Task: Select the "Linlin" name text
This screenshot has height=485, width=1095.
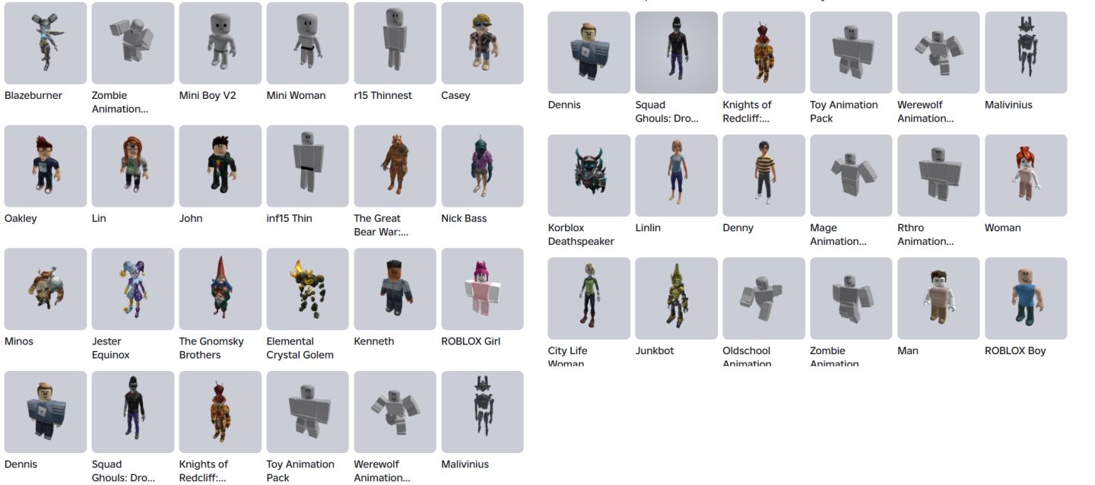Action: 648,228
